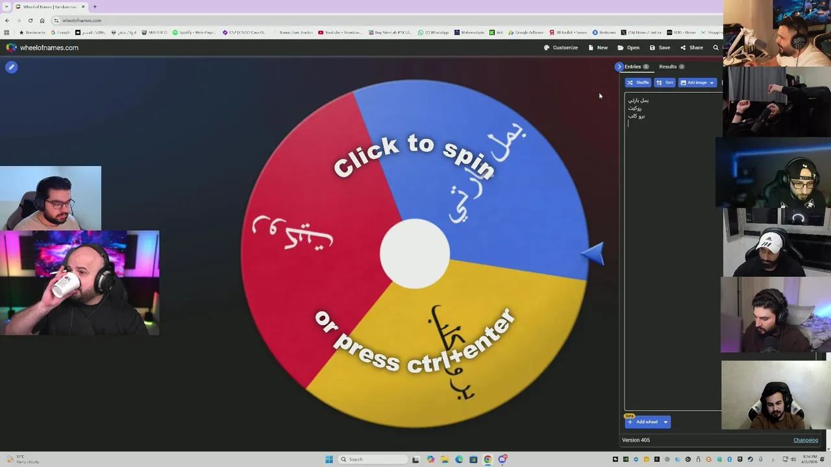Switch to the Entries tab
The width and height of the screenshot is (831, 467).
[636, 67]
